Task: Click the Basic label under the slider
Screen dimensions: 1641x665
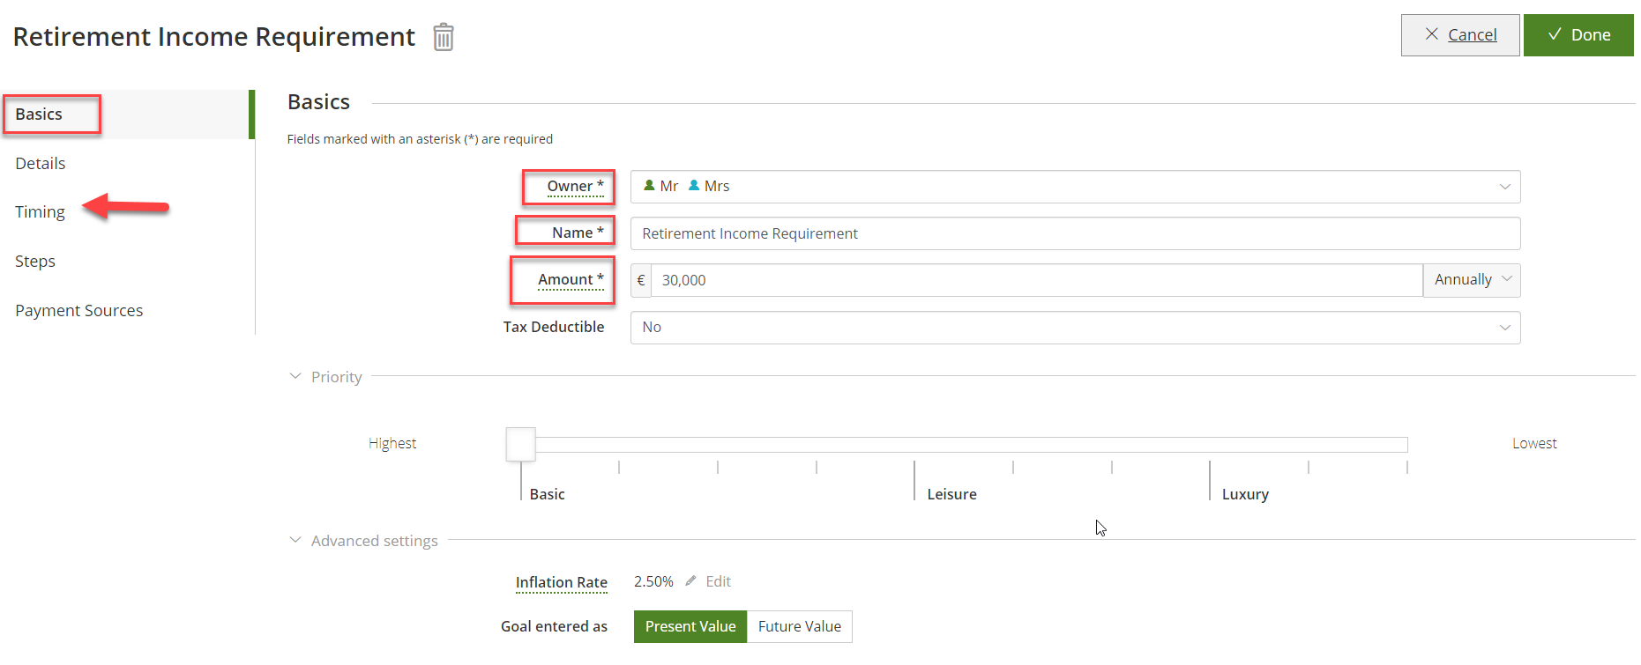Action: point(548,494)
